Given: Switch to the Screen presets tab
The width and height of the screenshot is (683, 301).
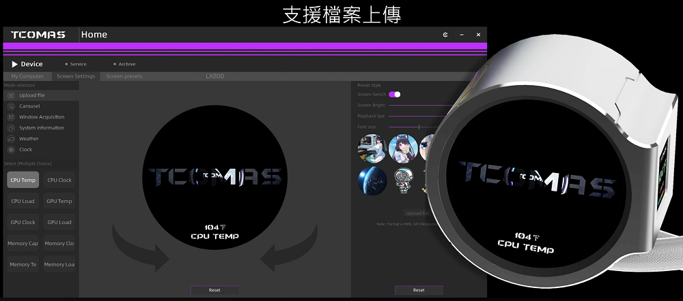Looking at the screenshot, I should (124, 76).
